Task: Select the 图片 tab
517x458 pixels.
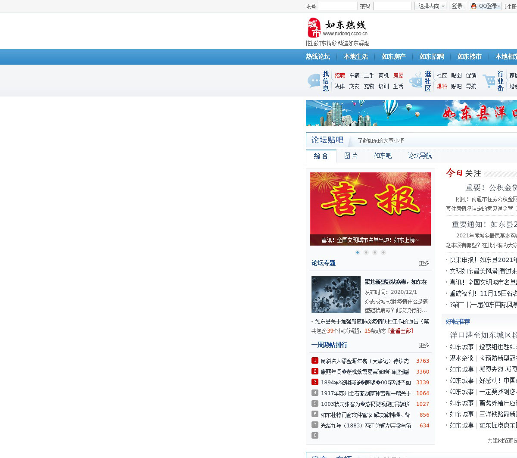Action: coord(351,156)
